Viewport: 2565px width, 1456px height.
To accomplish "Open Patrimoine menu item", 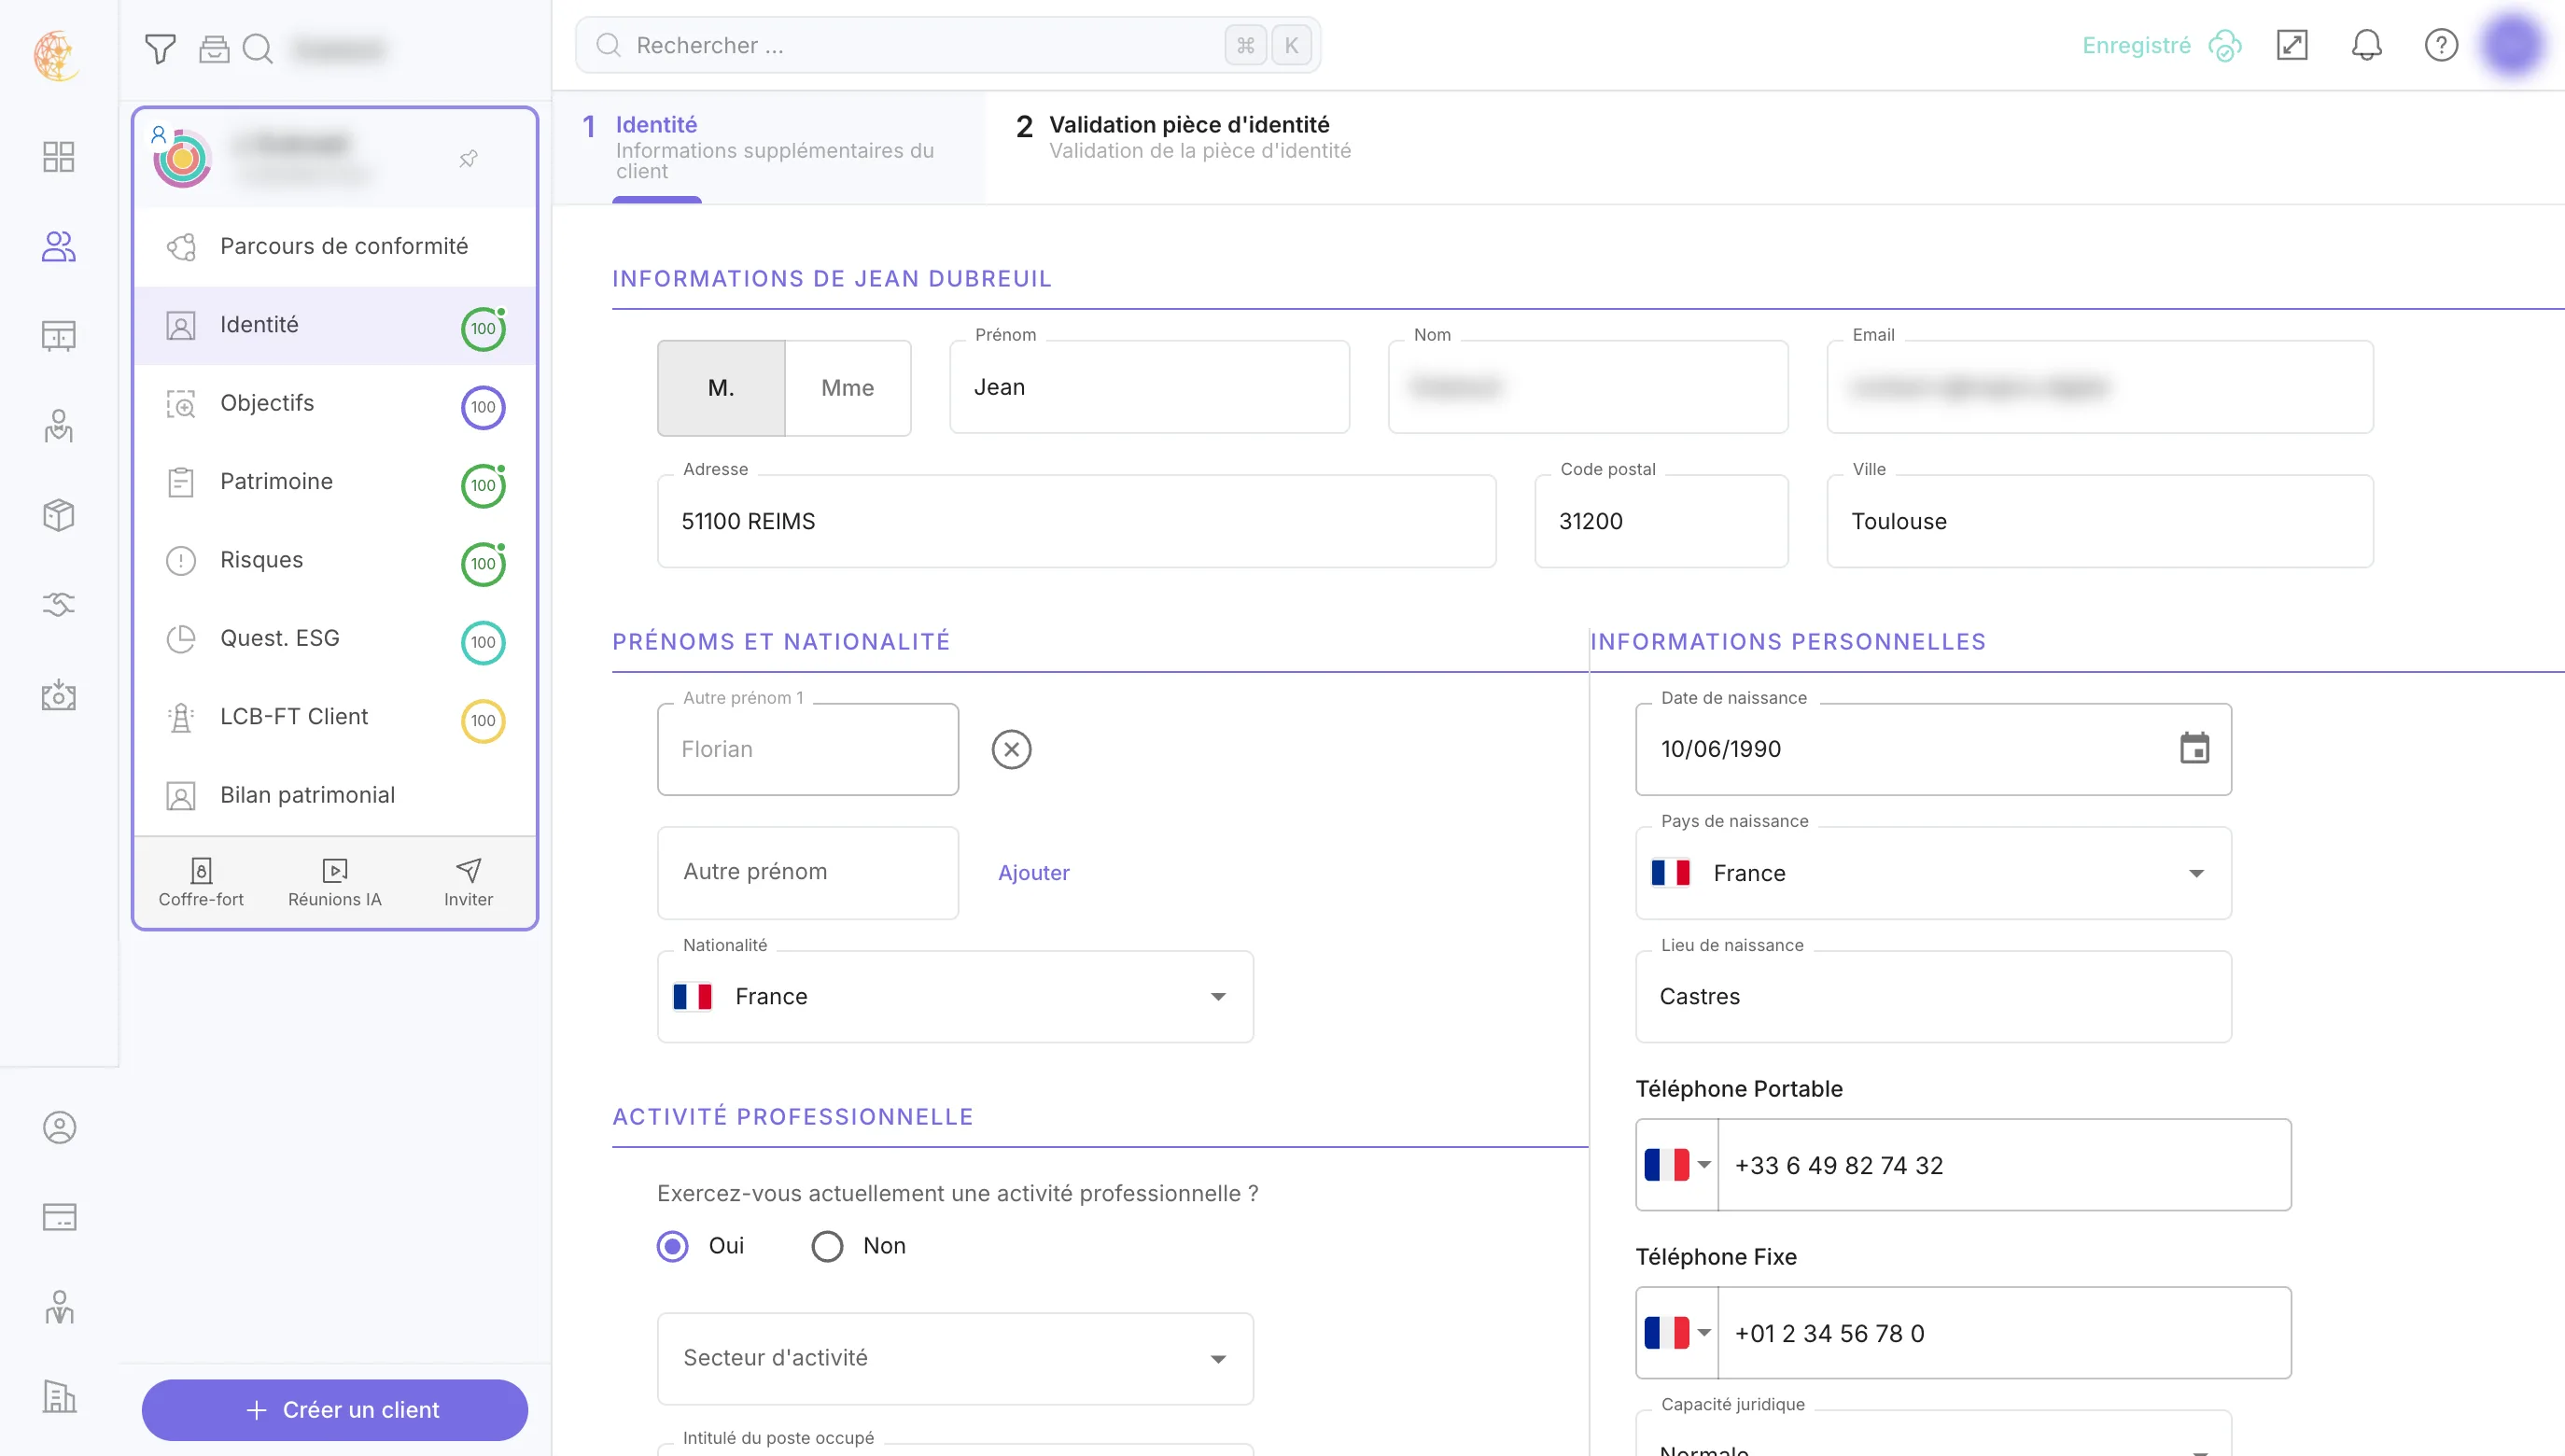I will point(335,482).
